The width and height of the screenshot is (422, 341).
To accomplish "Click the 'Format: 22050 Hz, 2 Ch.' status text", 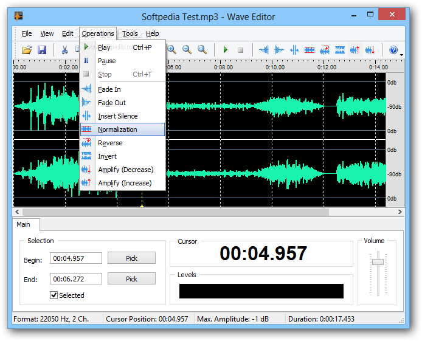I will (x=51, y=319).
